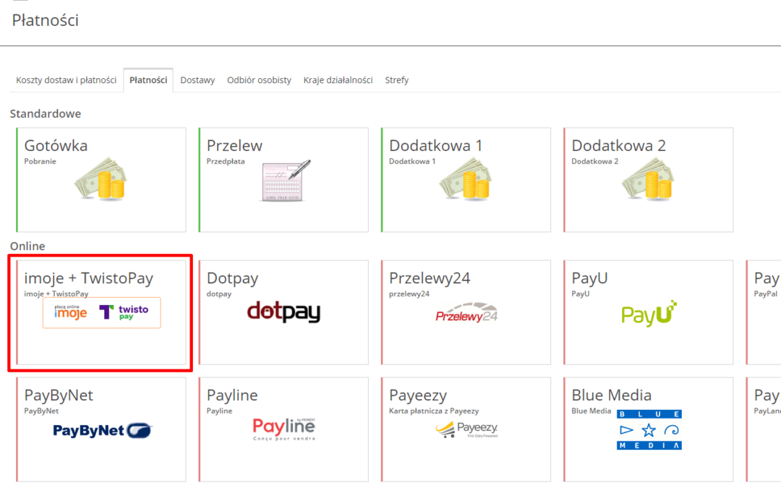781x488 pixels.
Task: Click the Payeezy cart logo
Action: 466,429
